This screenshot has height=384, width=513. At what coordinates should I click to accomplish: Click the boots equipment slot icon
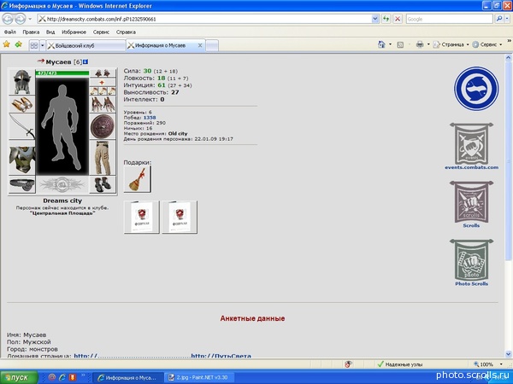point(103,184)
